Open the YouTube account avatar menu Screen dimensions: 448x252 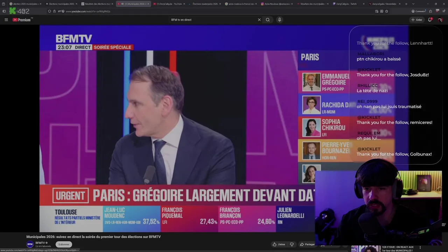coord(440,20)
